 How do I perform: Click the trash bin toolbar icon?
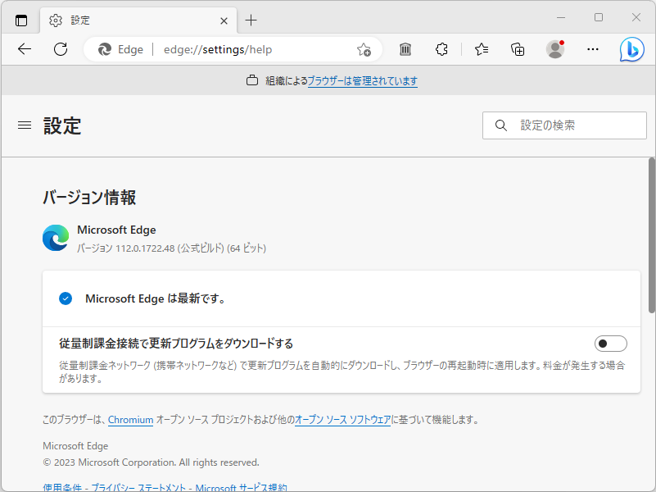[x=405, y=49]
